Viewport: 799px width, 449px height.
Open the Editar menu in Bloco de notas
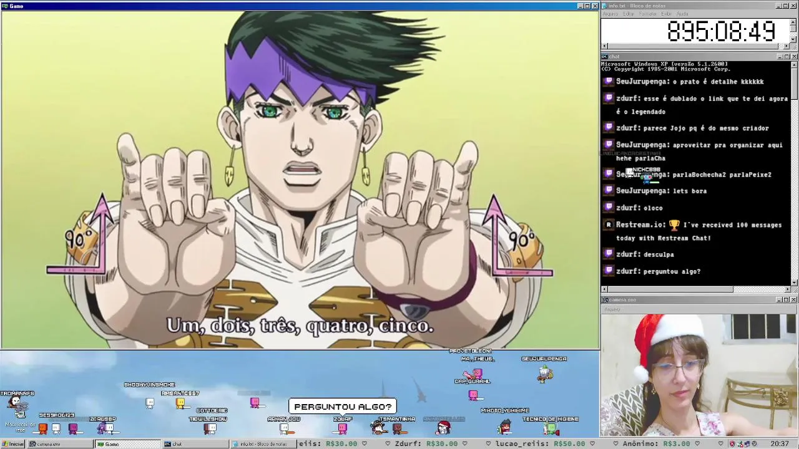click(628, 14)
